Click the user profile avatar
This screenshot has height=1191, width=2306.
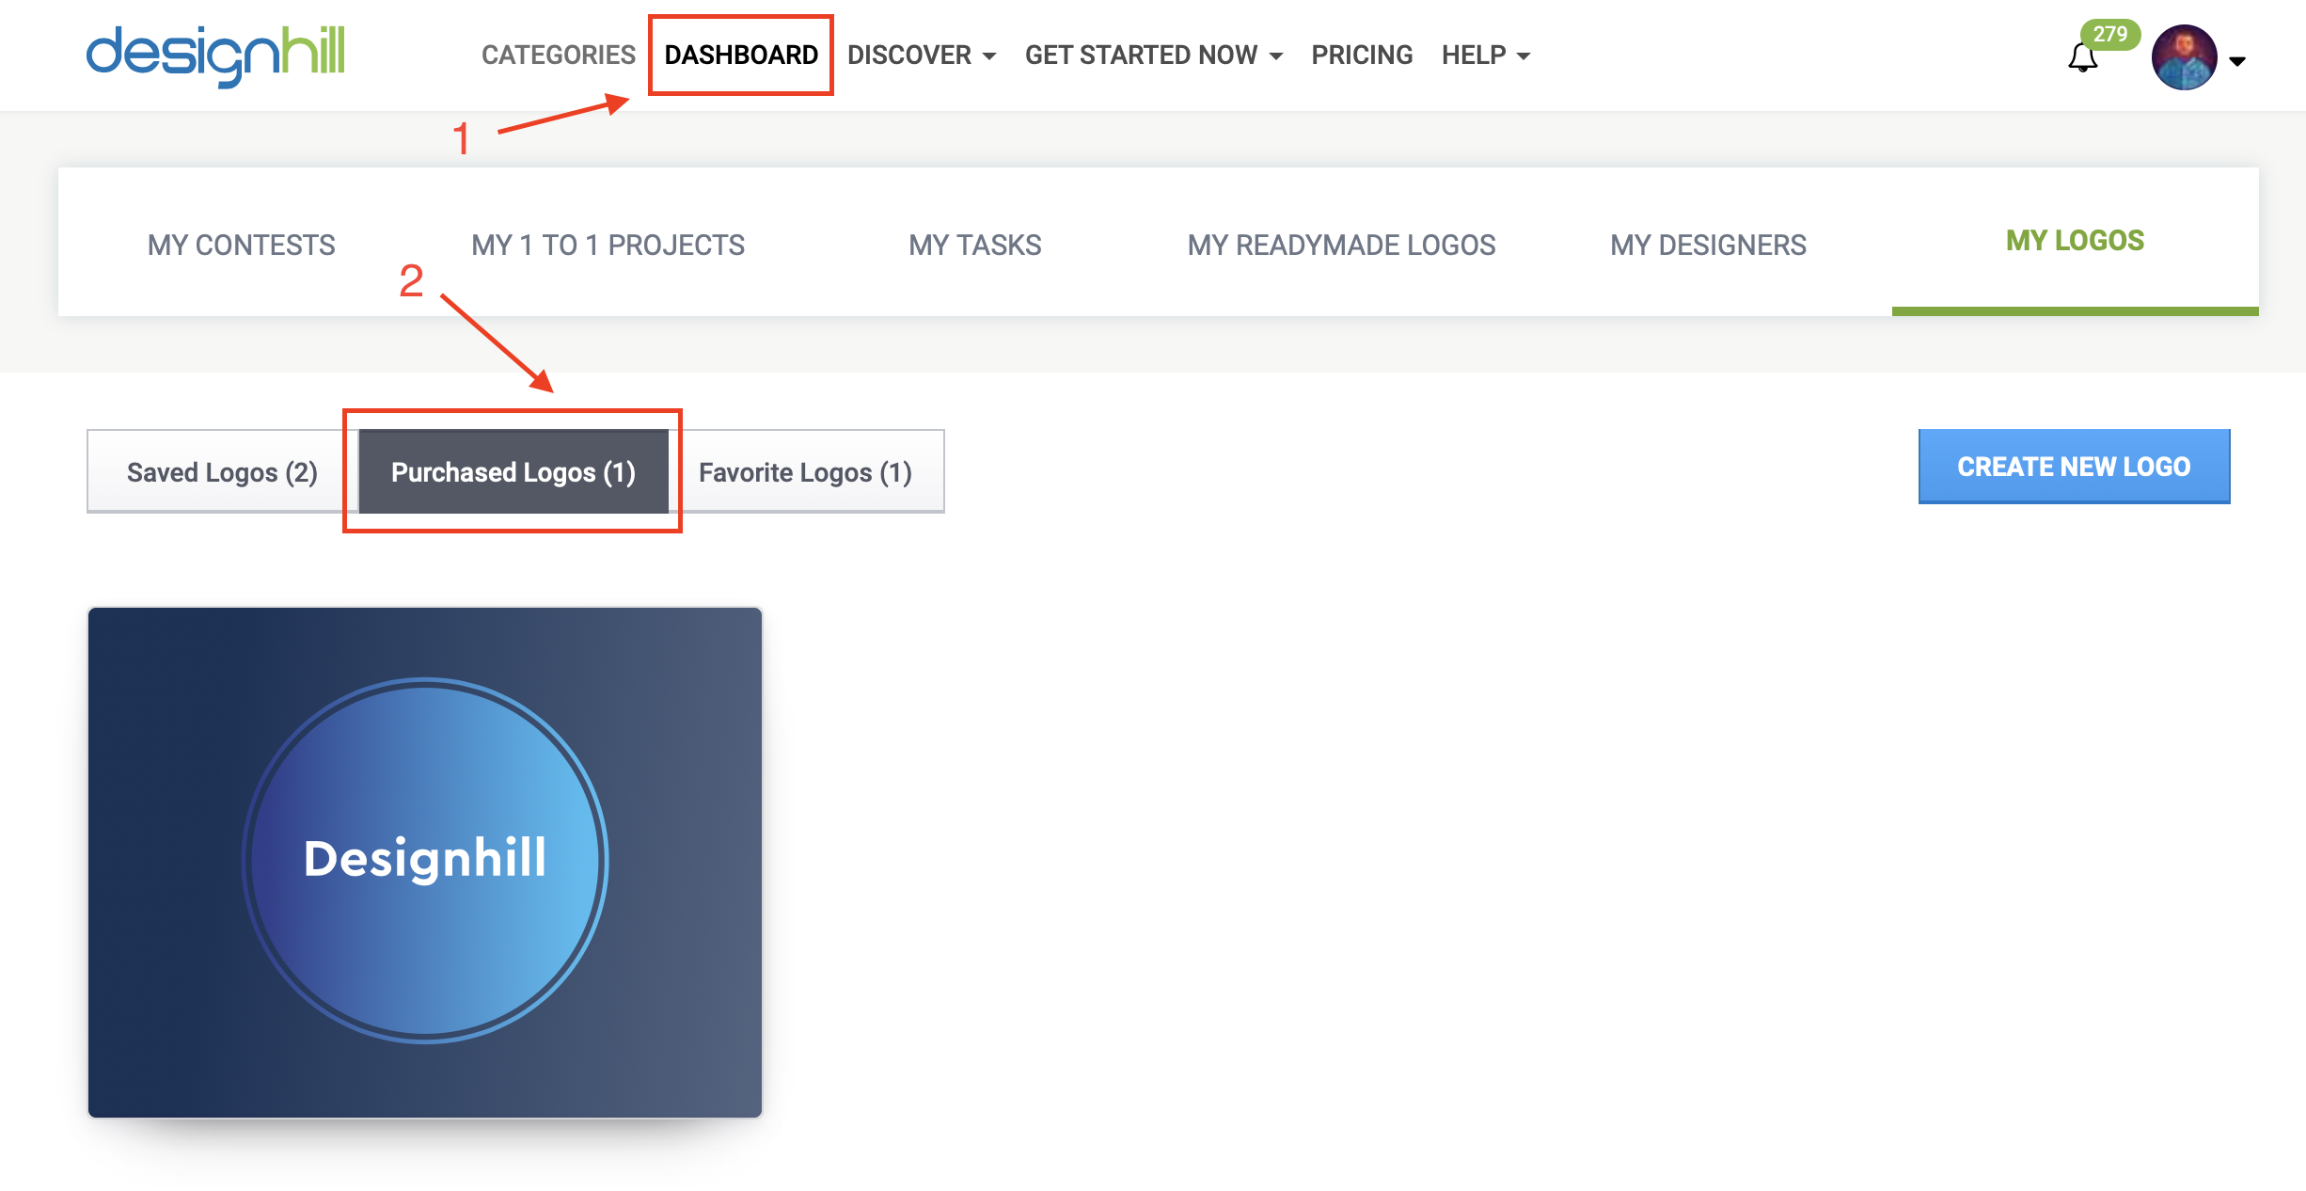(x=2184, y=57)
